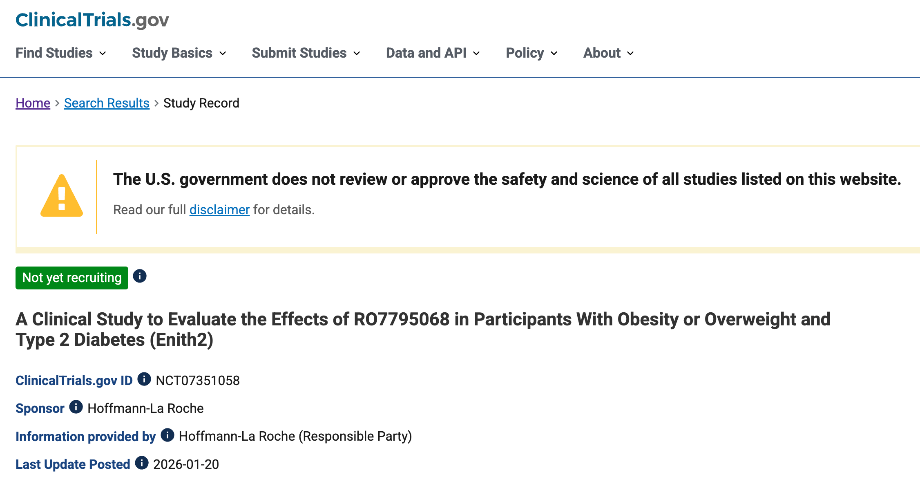Open the full disclaimer link

point(219,210)
